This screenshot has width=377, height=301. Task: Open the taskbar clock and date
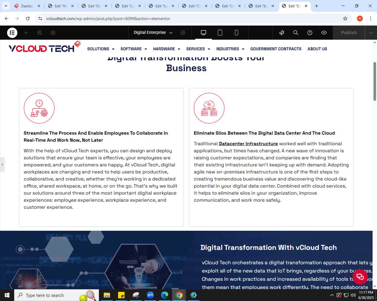(366, 295)
